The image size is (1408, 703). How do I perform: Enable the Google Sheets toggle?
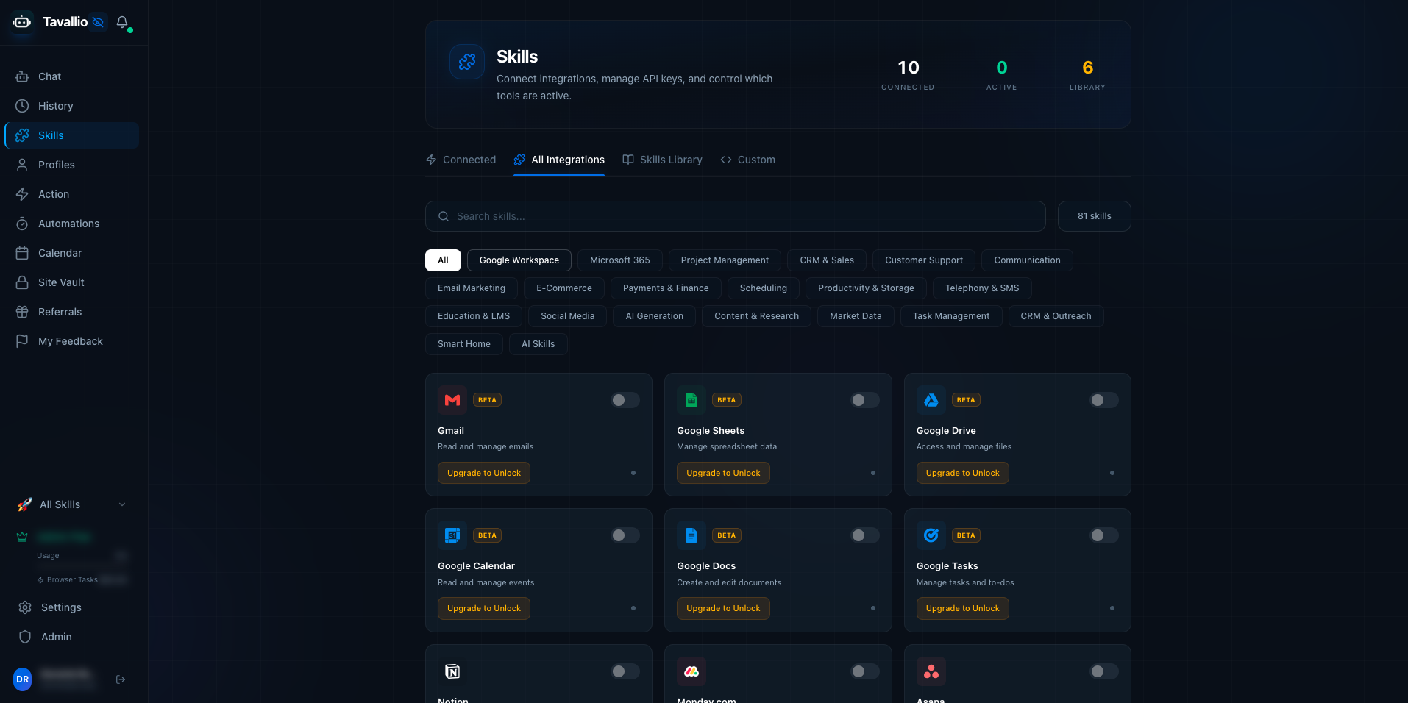[865, 400]
